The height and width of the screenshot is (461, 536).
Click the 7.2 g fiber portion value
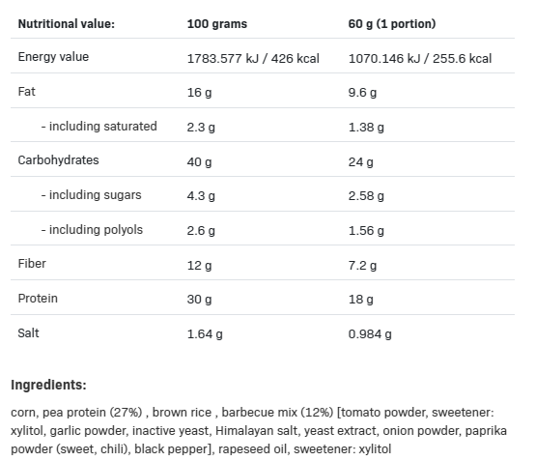pyautogui.click(x=362, y=266)
